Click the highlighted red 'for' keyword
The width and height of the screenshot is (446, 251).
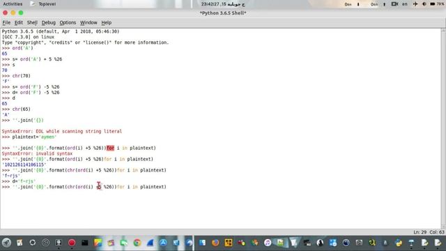[x=110, y=148]
